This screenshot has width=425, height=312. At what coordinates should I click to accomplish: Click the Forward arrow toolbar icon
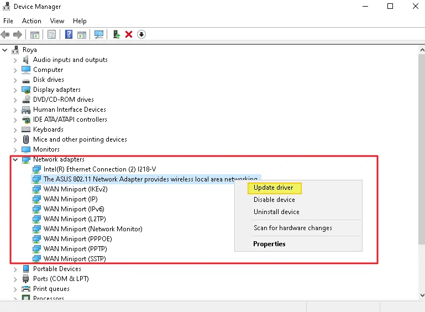tap(18, 34)
